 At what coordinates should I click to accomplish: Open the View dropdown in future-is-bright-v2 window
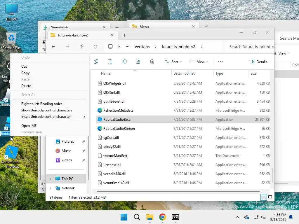(x=199, y=62)
